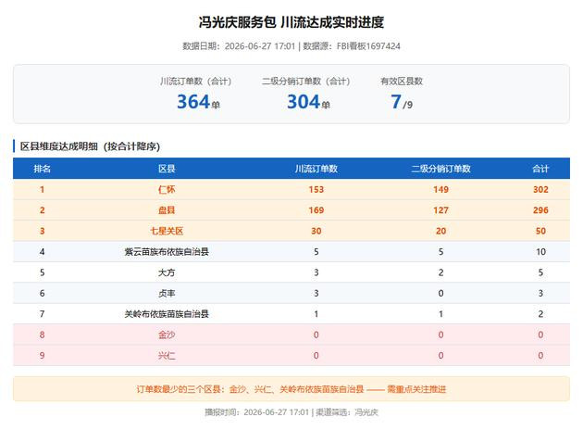Screen dimensions: 583x430
Task: Click the 有效区县数 summary label
Action: pos(402,82)
